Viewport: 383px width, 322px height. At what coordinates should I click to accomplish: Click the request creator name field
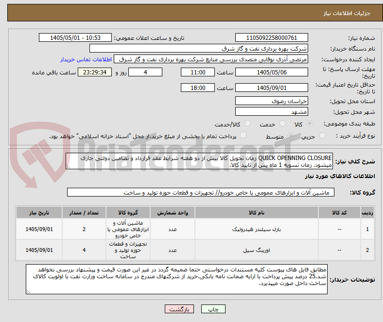(211, 59)
